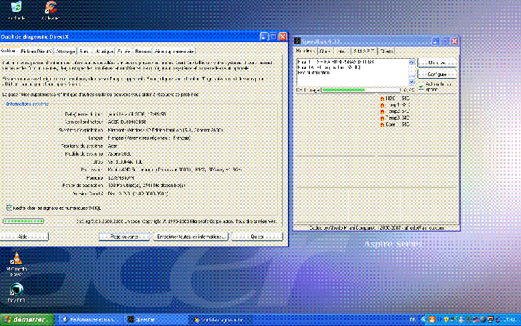This screenshot has width=521, height=326.
Task: Open the S.M.A.R.T. tab in SpeedFan
Action: pos(364,51)
